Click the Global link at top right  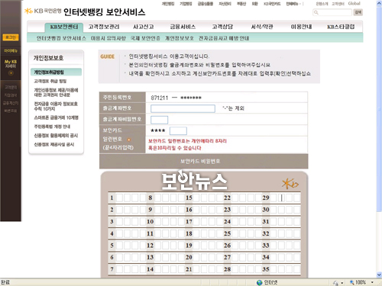354,4
